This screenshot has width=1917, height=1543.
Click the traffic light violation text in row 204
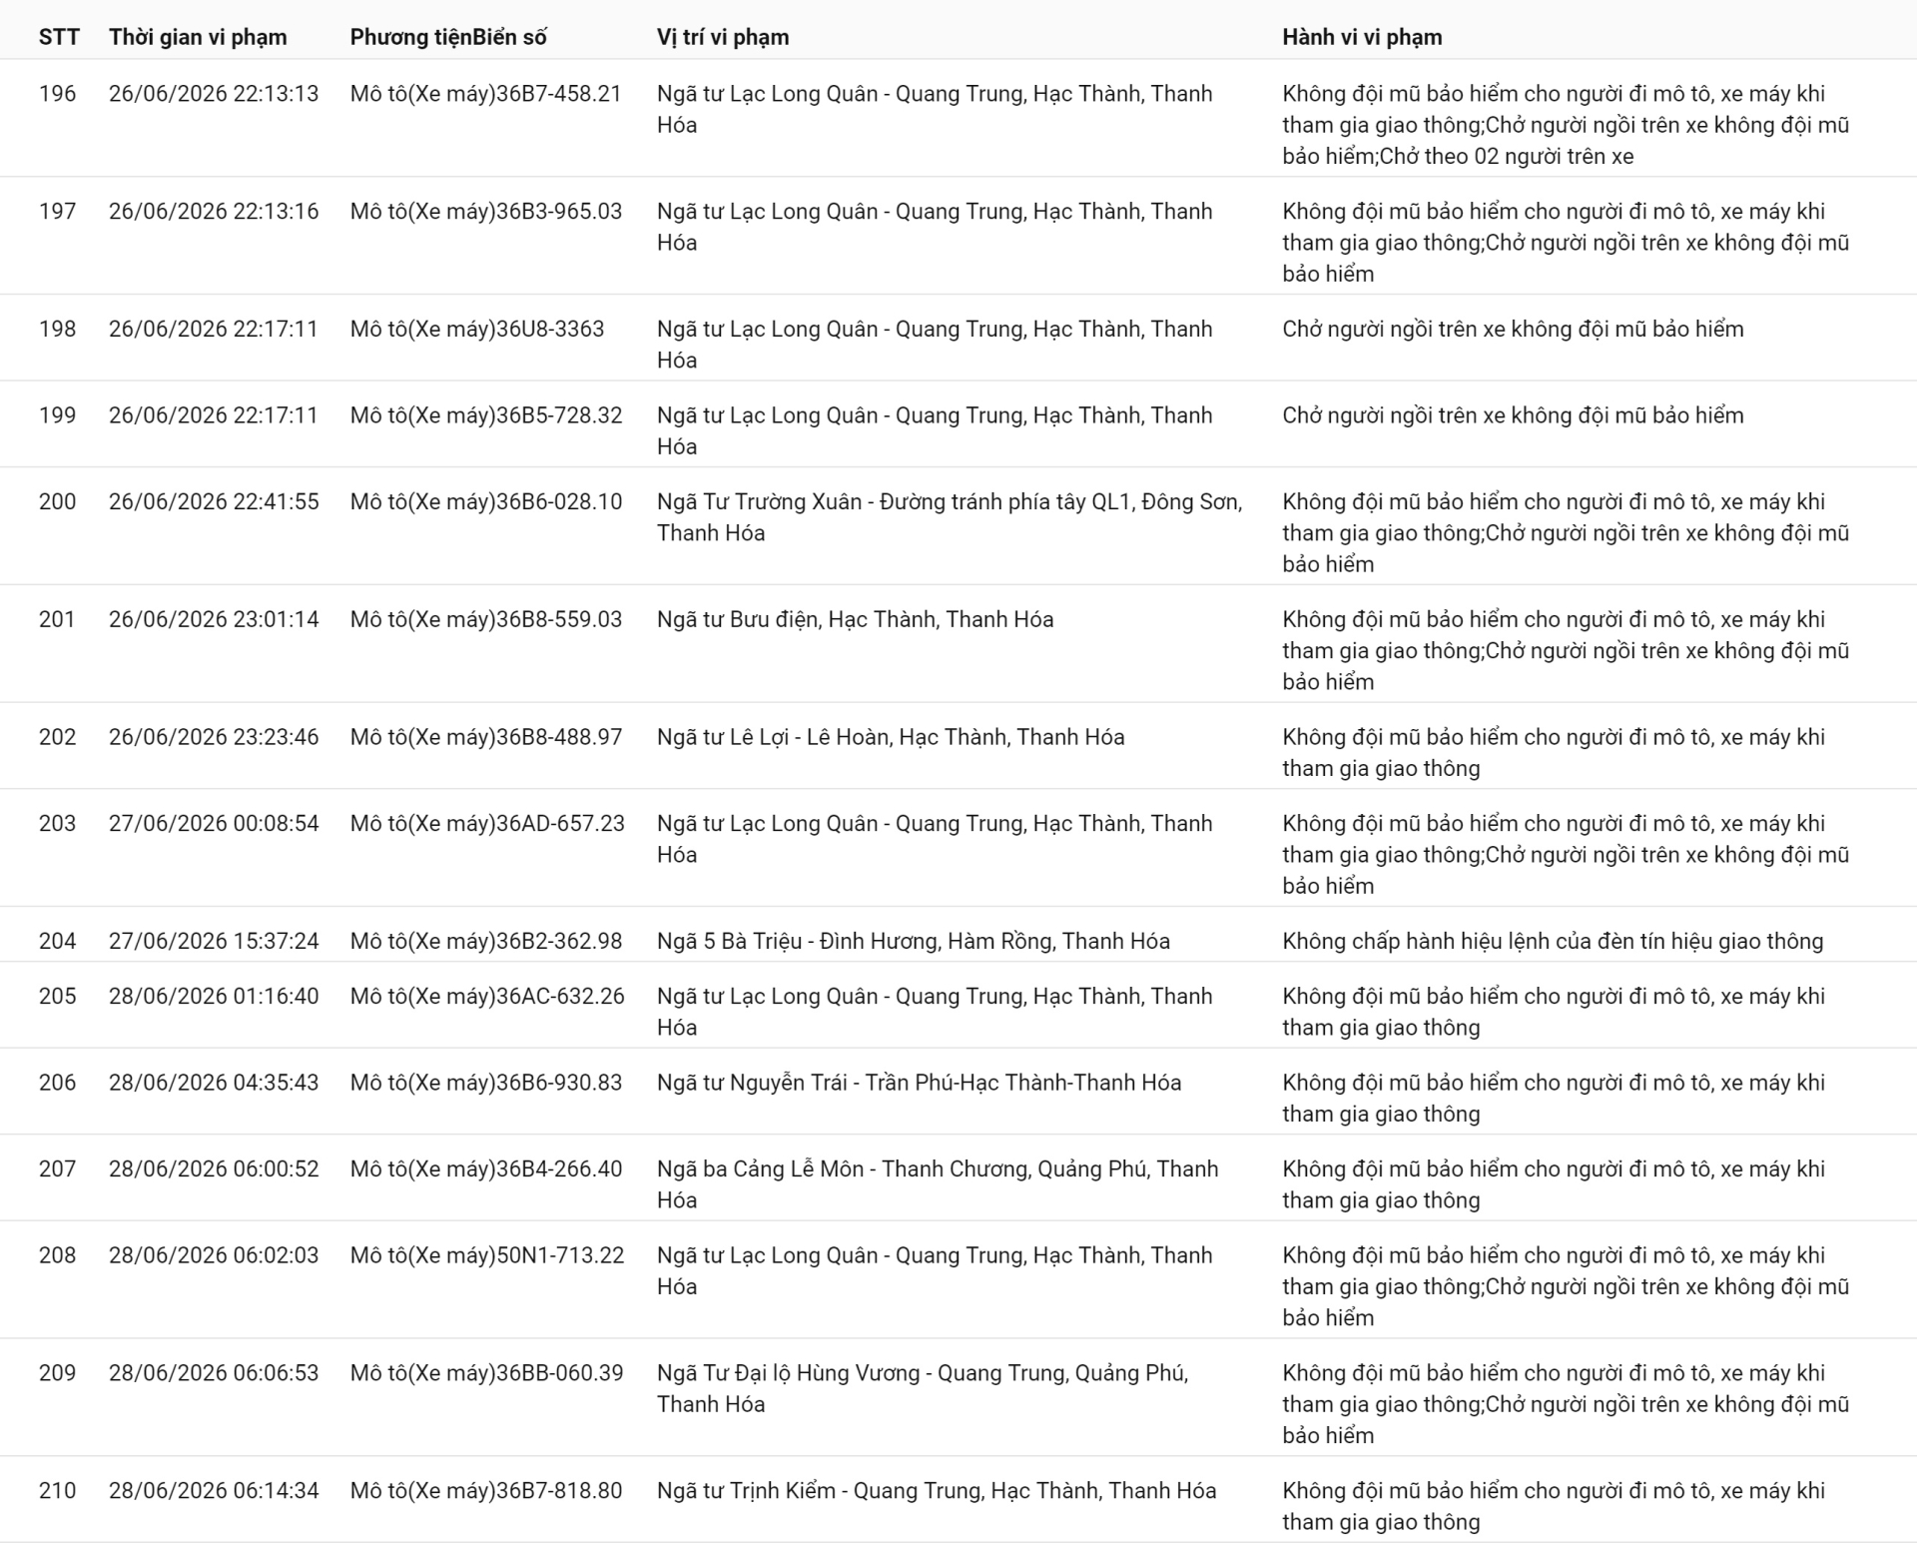[x=1553, y=941]
